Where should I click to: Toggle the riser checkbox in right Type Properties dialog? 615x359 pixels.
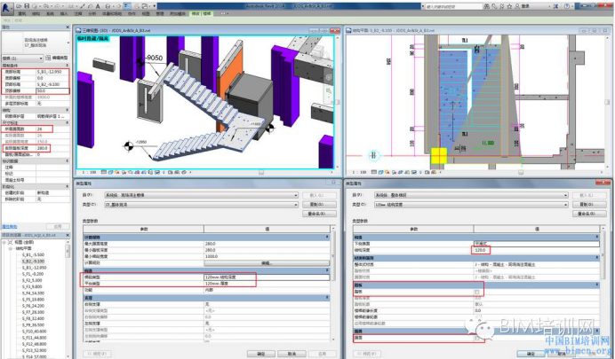(477, 338)
